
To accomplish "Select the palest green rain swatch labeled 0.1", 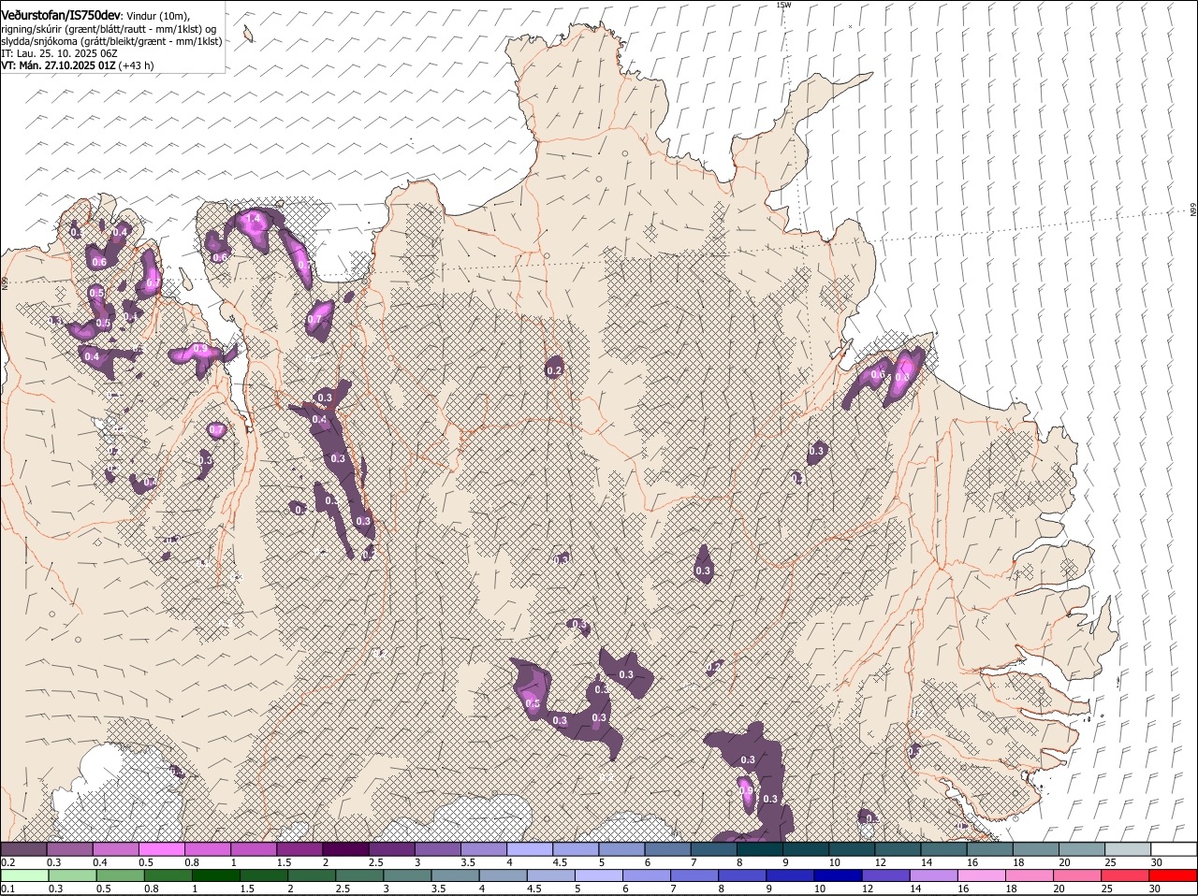I will tap(24, 875).
